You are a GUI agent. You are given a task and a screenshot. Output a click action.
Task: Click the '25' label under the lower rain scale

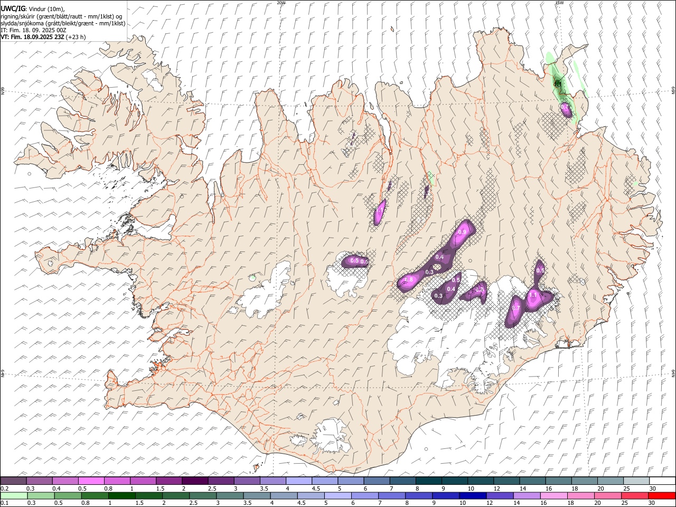coord(625,503)
